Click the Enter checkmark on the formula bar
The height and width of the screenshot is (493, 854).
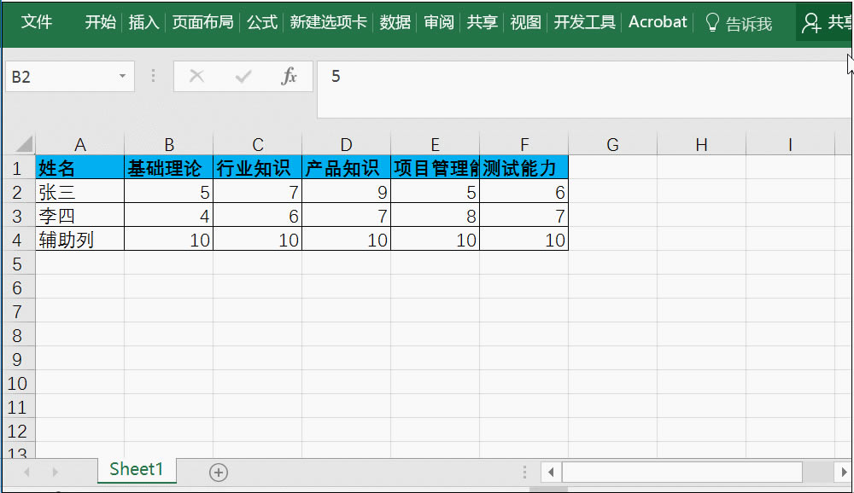click(243, 76)
